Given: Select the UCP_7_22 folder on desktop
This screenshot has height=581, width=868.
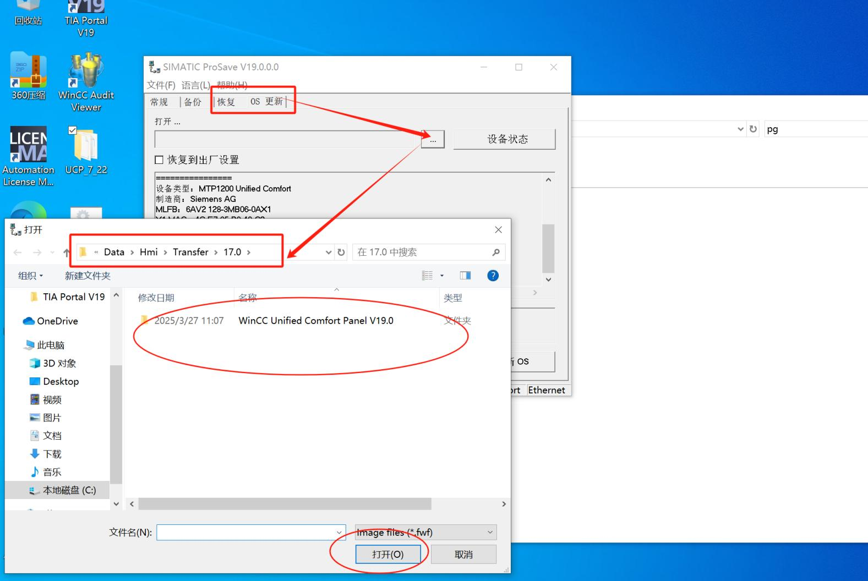Looking at the screenshot, I should coord(86,151).
